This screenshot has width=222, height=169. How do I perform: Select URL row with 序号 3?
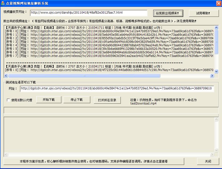coord(109,42)
